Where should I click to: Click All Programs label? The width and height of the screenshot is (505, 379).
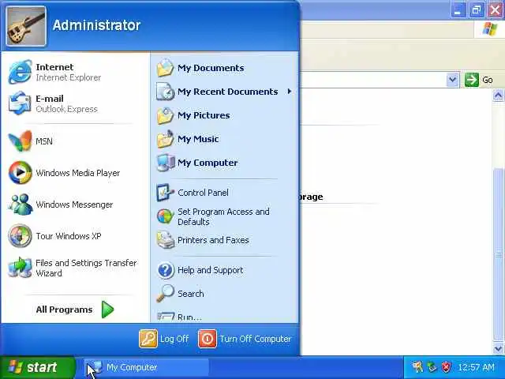(64, 310)
